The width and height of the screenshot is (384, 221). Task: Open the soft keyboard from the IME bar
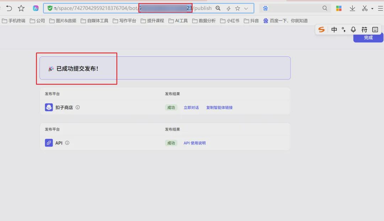[375, 29]
